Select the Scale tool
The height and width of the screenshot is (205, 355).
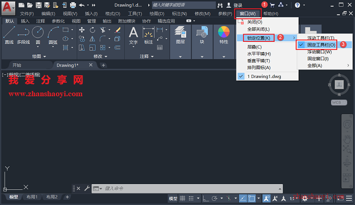click(x=92, y=48)
